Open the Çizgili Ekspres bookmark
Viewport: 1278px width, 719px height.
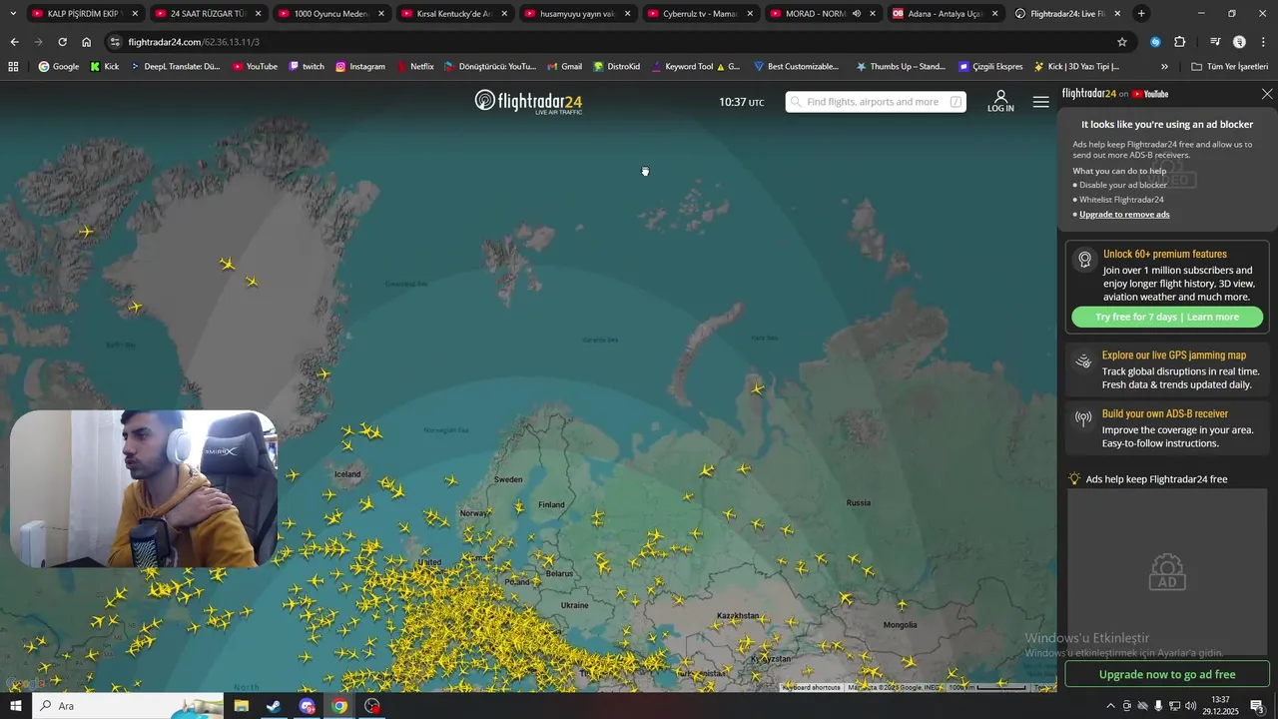(990, 67)
